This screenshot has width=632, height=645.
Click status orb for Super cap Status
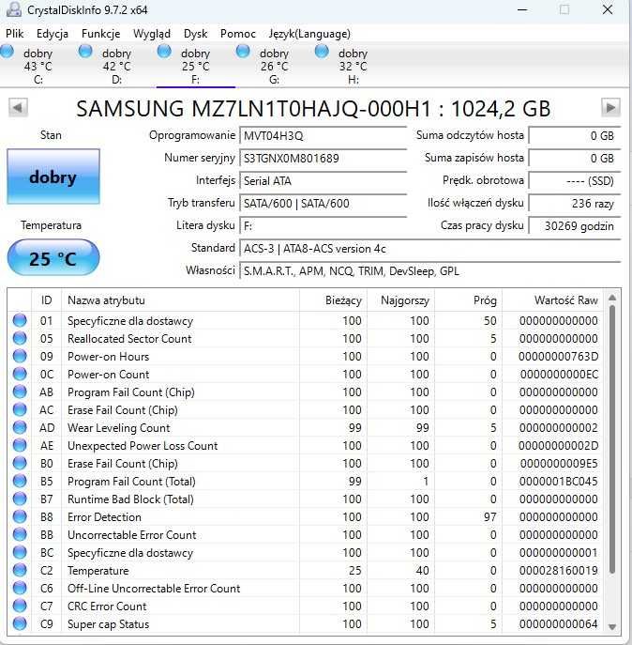click(20, 623)
